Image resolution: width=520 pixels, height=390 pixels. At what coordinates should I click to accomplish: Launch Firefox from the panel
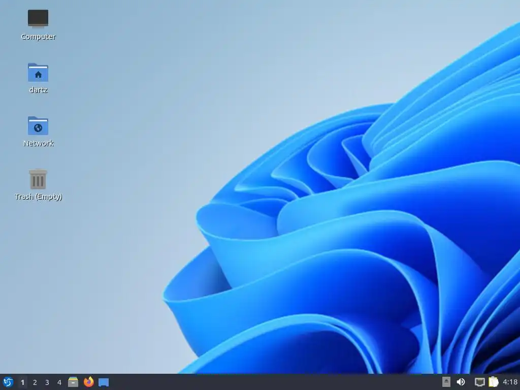point(88,382)
